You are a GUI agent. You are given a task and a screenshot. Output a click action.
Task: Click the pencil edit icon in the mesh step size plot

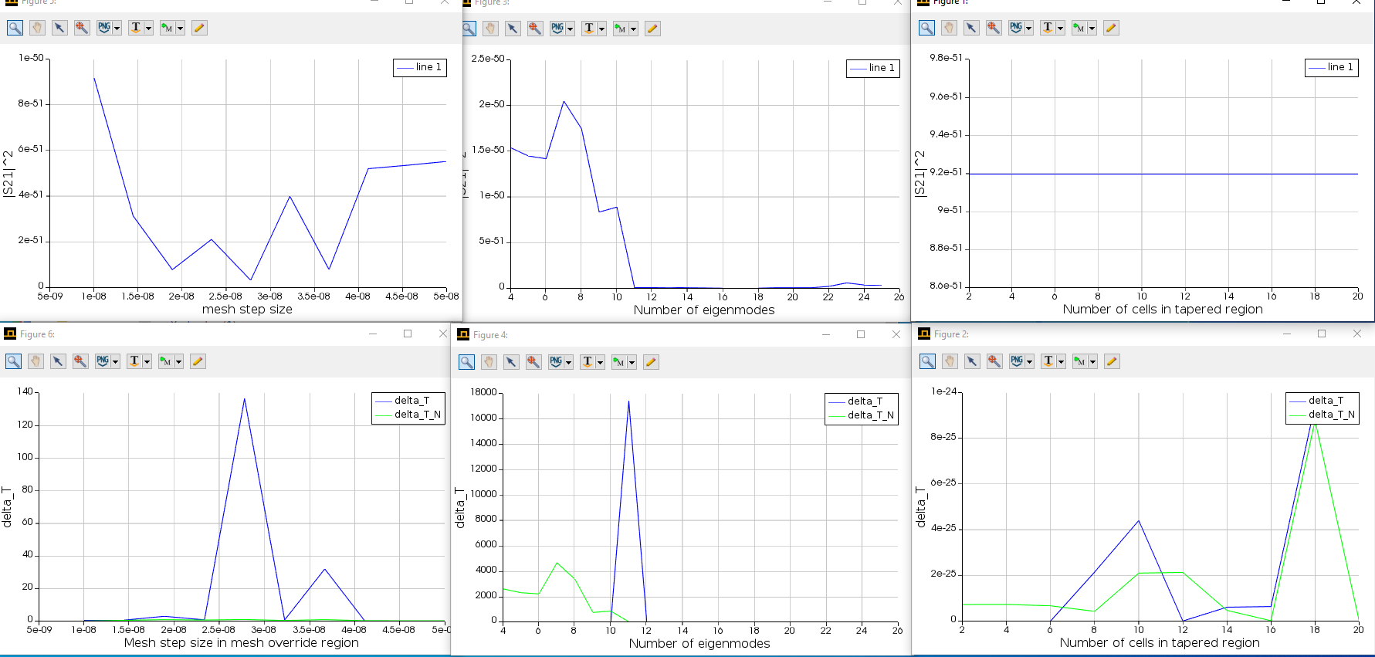click(199, 28)
